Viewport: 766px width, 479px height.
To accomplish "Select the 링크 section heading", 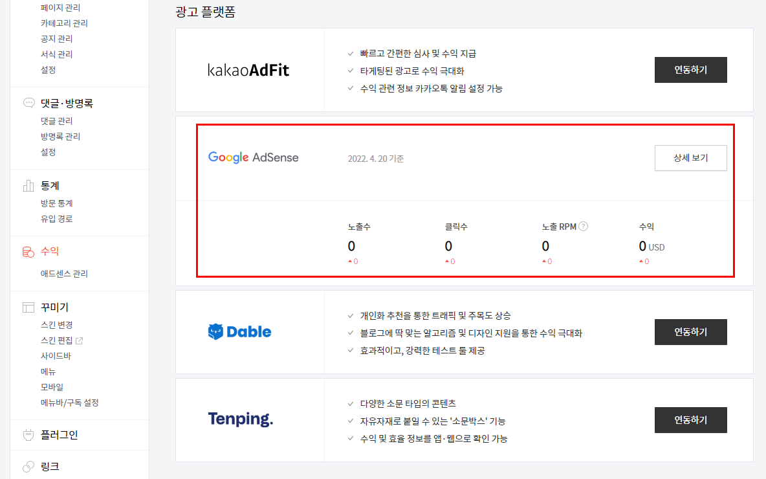I will (50, 467).
